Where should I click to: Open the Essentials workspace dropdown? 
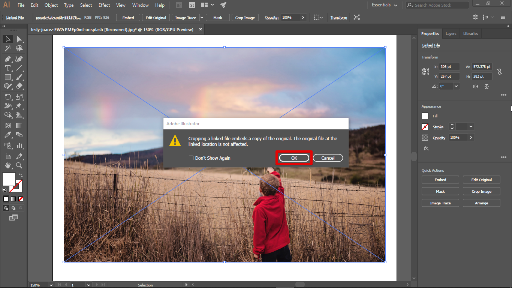[384, 5]
